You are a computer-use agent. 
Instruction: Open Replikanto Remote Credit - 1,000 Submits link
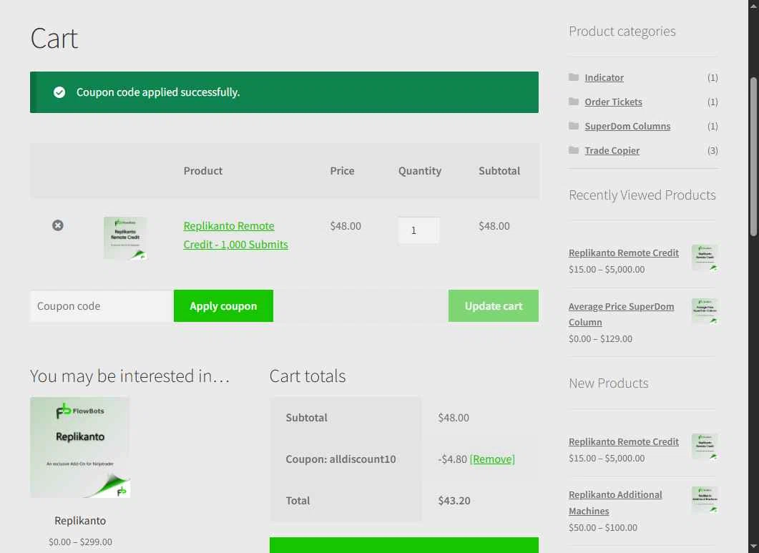(x=235, y=235)
